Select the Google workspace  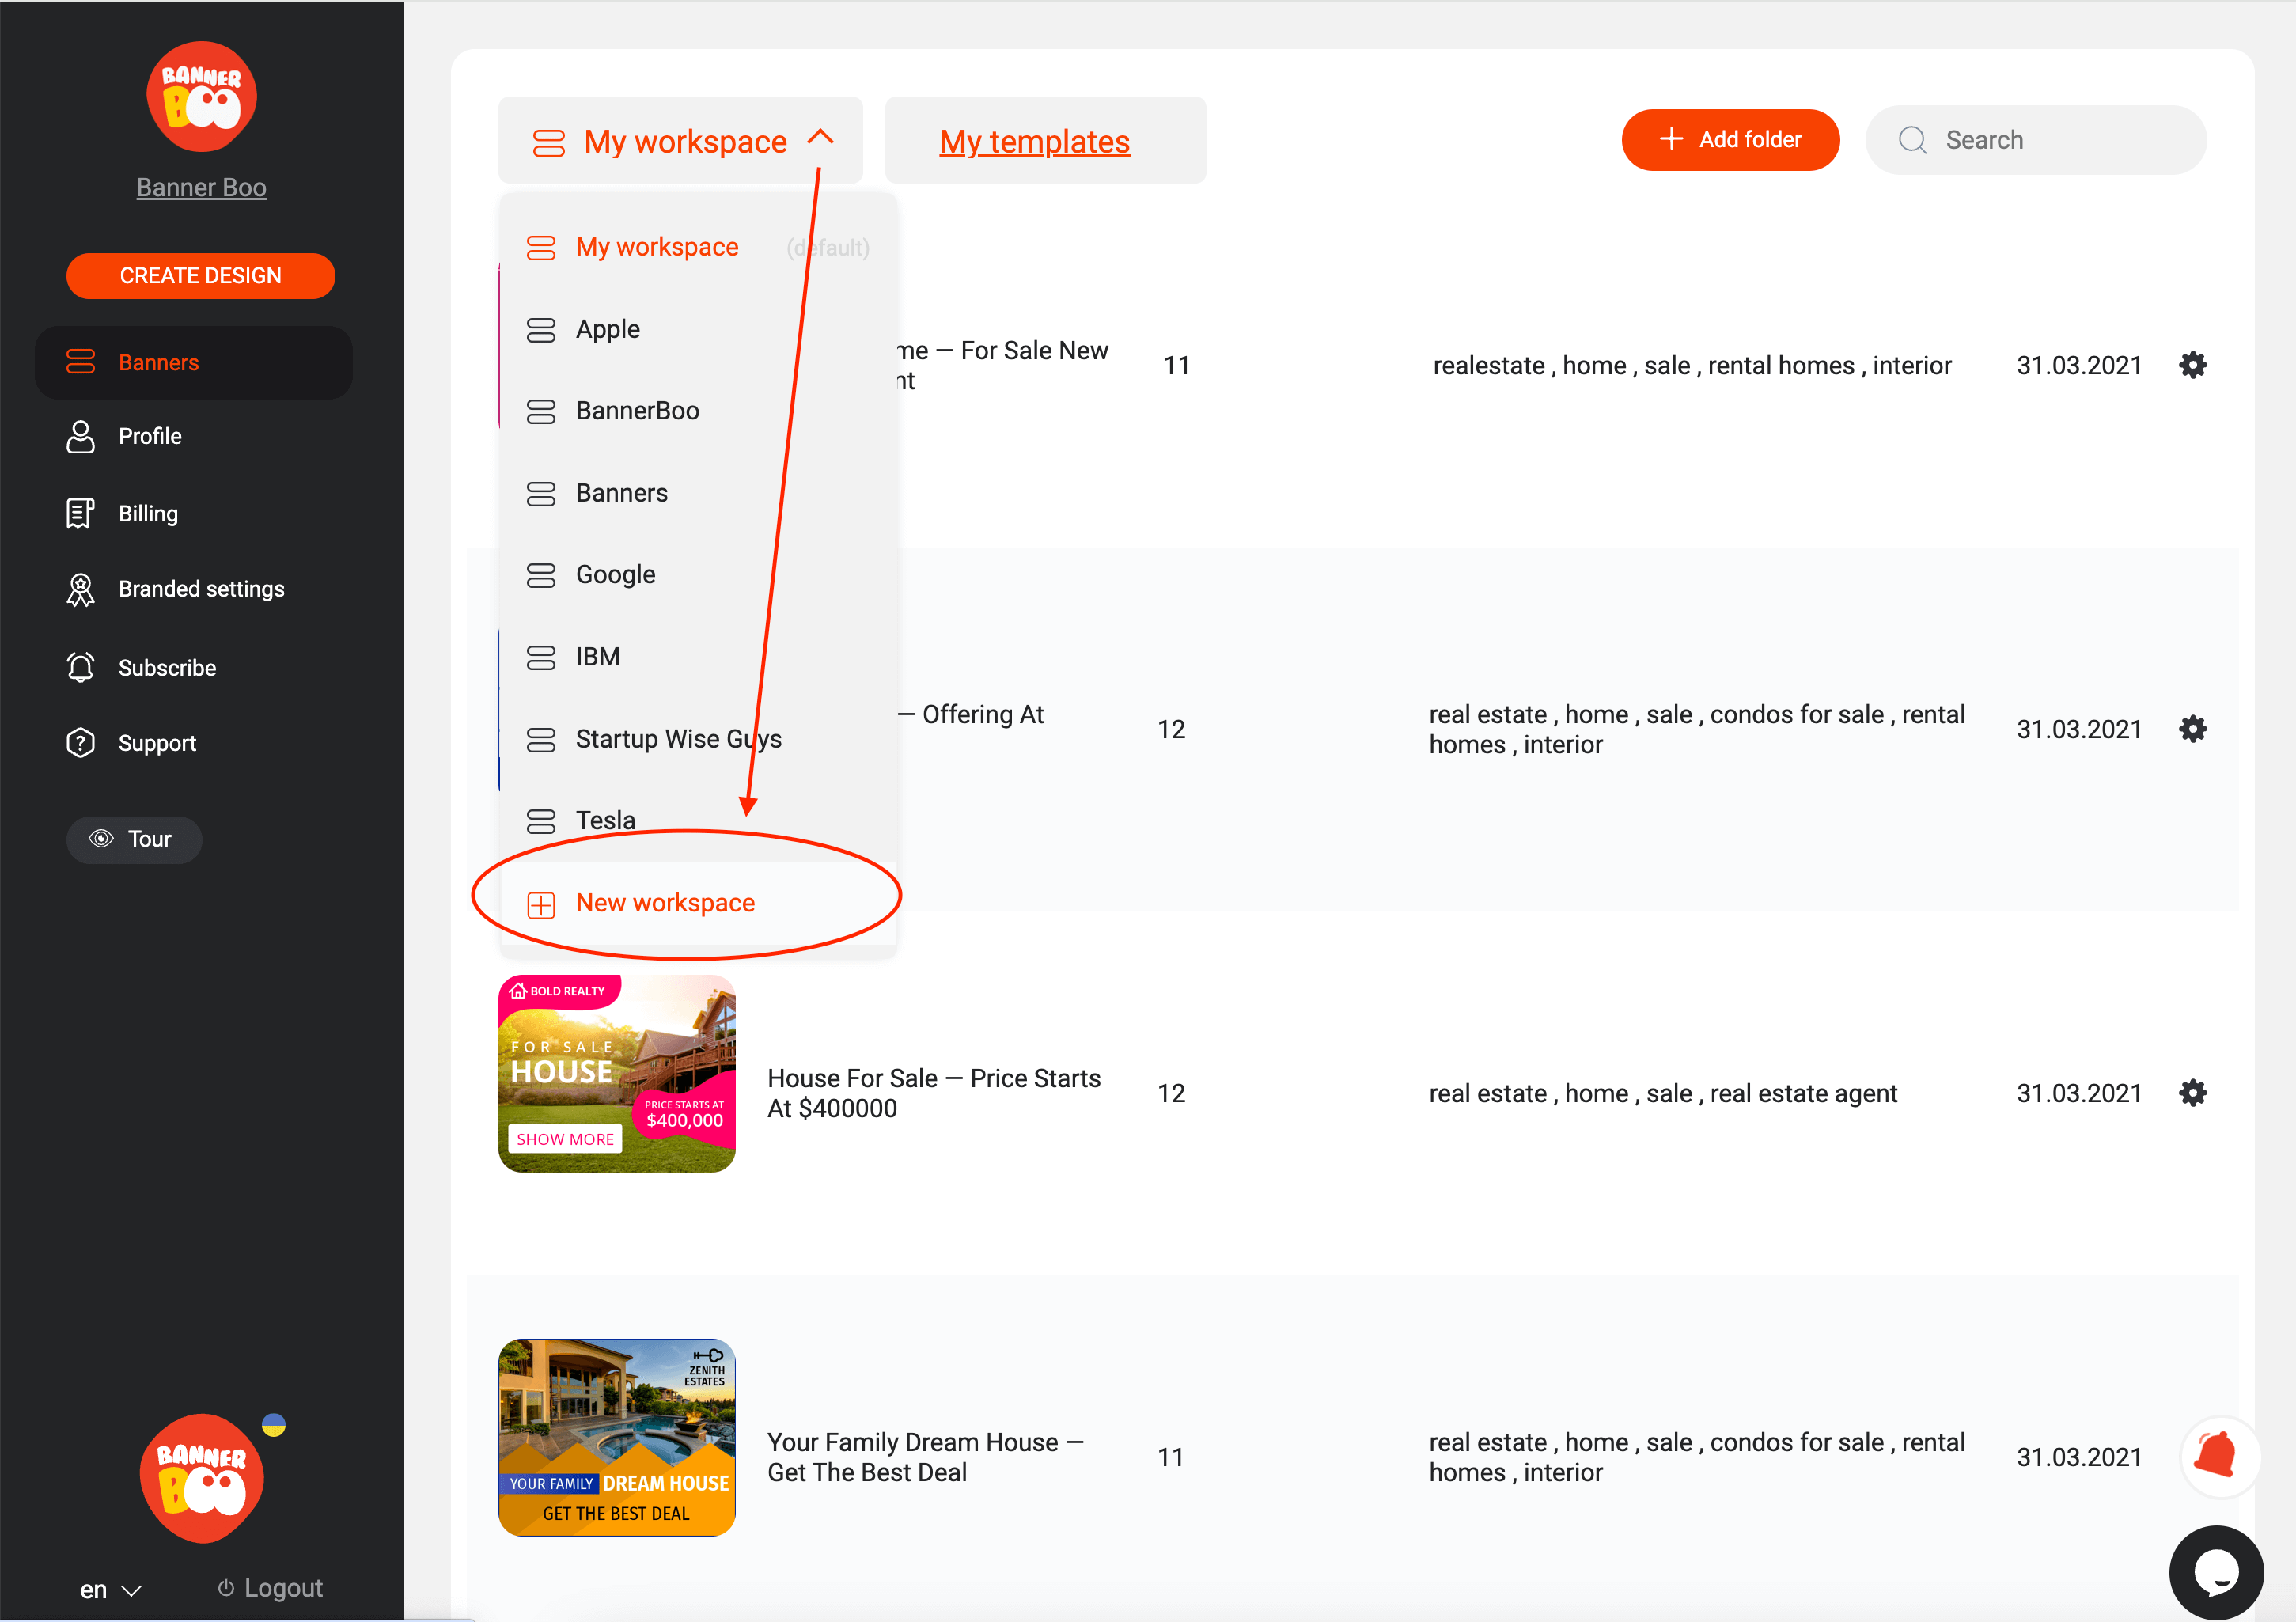[698, 575]
